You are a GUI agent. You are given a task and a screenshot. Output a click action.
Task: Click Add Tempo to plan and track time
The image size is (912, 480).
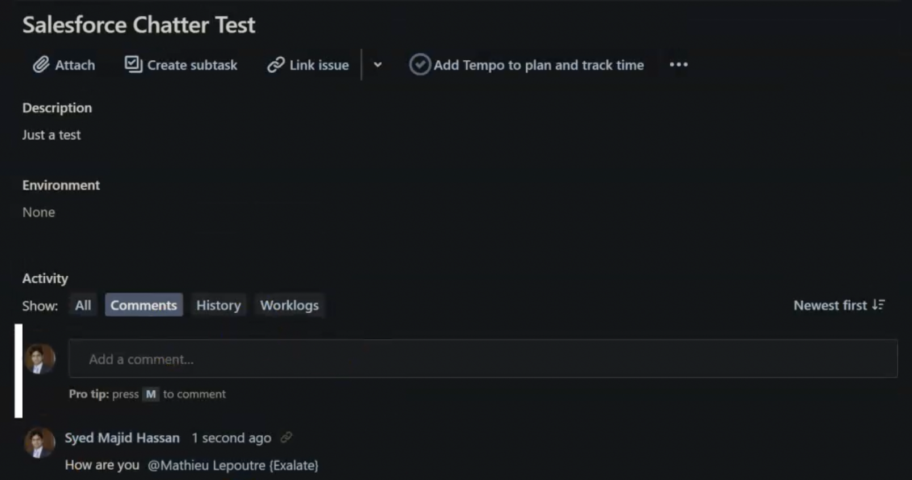pyautogui.click(x=538, y=65)
